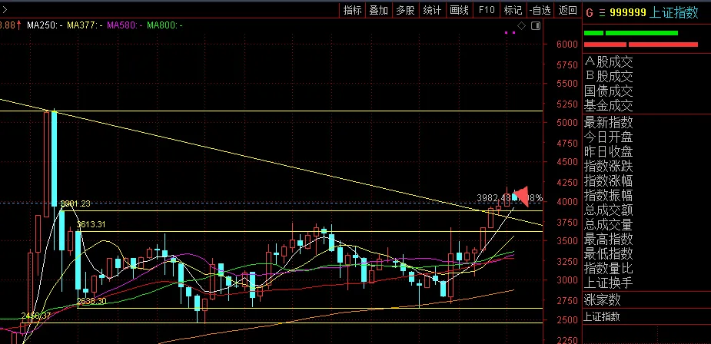
Task: Select the 上证指数 tab at panel bottom
Action: (601, 317)
